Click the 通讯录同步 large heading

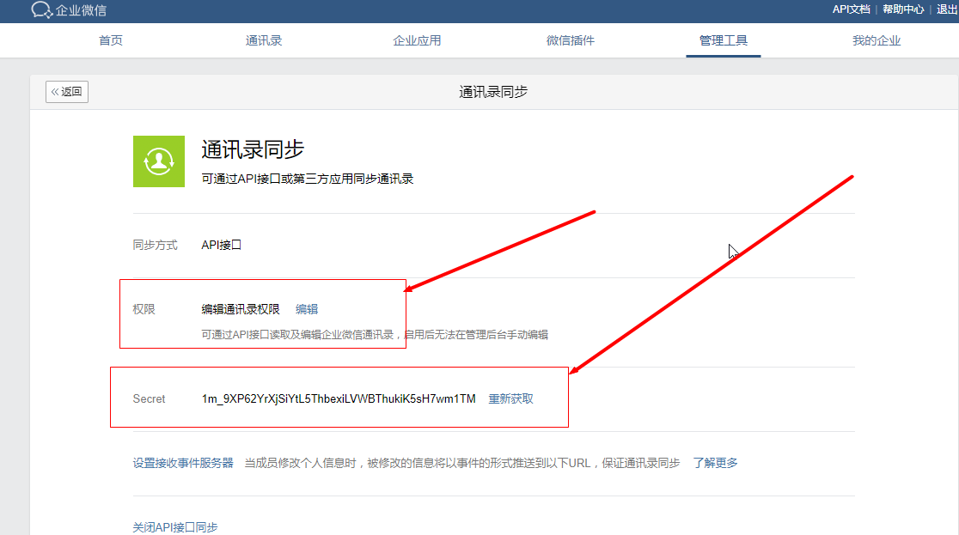253,149
